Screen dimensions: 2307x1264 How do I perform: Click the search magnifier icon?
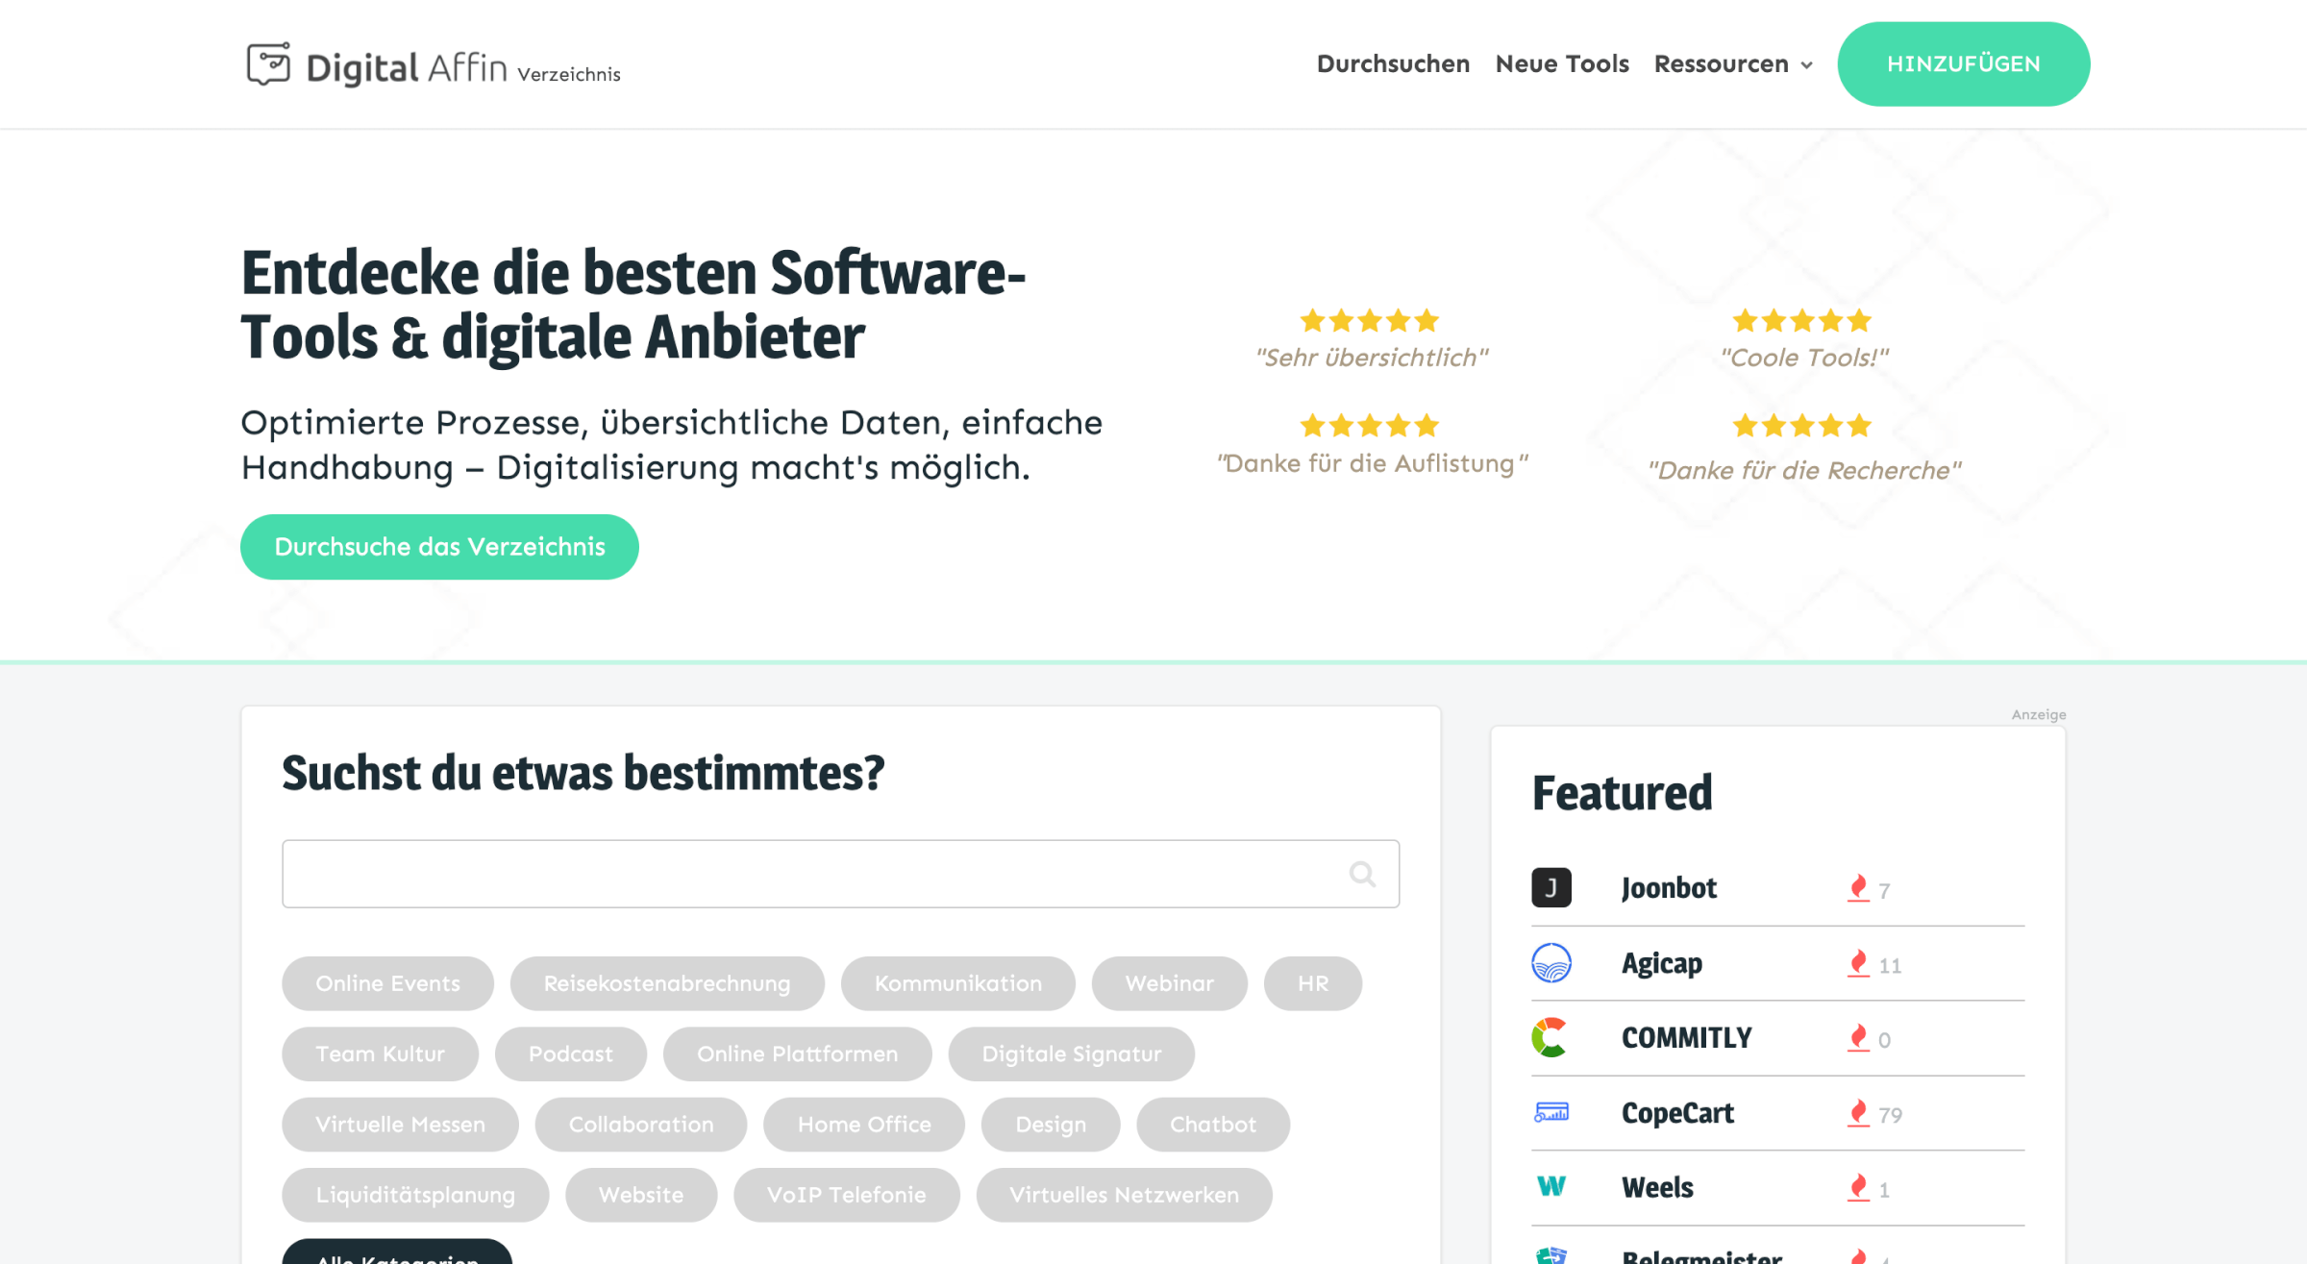1362,874
